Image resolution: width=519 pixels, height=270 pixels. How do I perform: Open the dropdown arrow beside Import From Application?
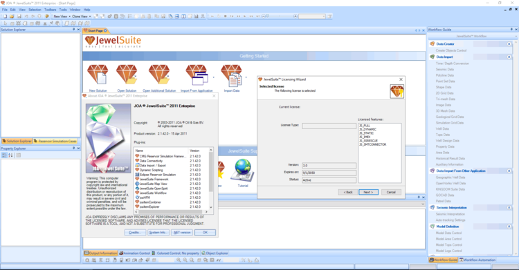coord(214,77)
